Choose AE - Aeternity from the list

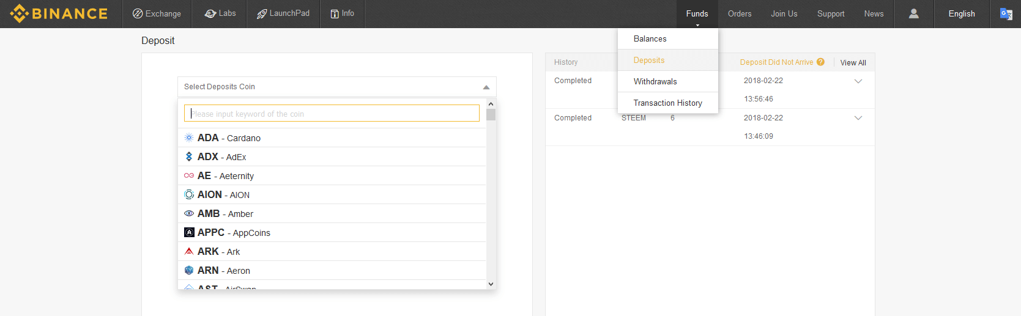tap(332, 175)
